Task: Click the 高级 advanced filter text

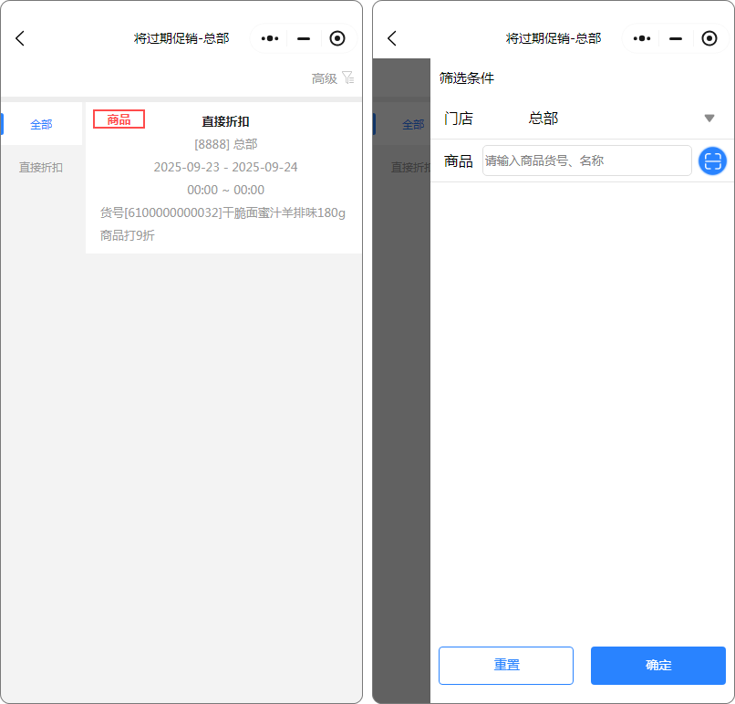Action: 324,78
